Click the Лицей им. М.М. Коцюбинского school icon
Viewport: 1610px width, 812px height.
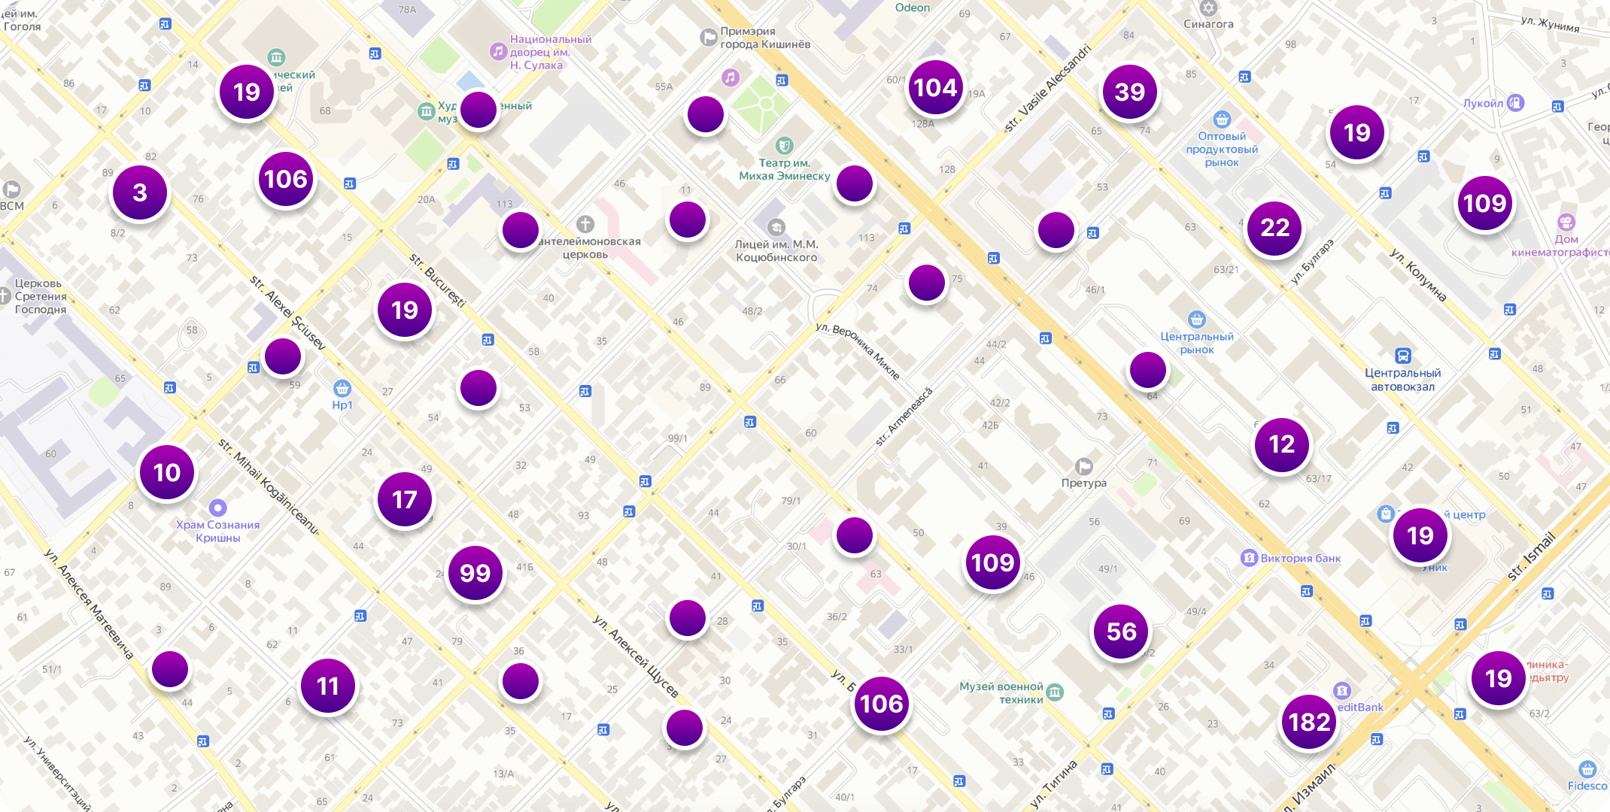(776, 227)
